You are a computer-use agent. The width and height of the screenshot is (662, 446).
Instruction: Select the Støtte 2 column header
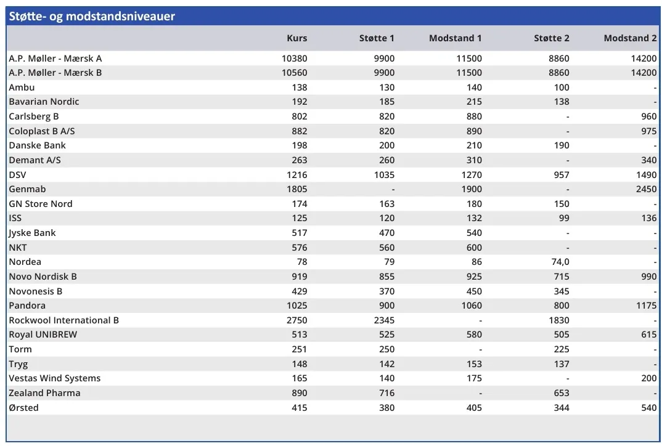pos(551,38)
